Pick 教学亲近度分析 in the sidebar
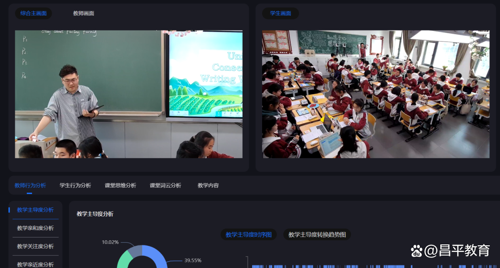500x268 pixels. point(35,264)
